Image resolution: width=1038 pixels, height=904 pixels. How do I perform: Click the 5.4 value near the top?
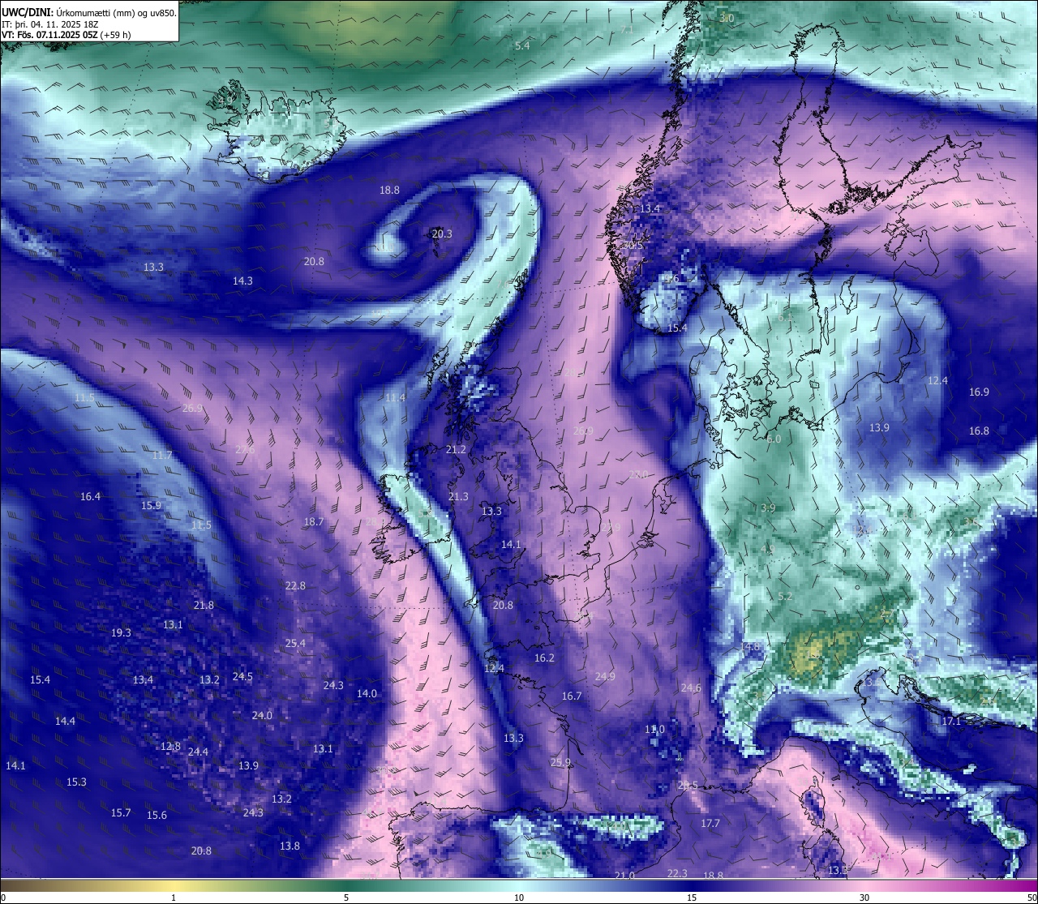522,45
